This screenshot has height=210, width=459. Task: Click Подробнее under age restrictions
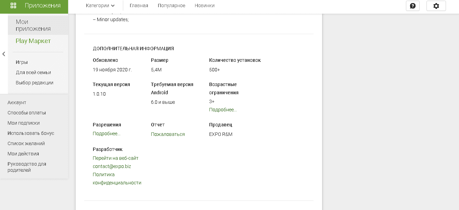coord(223,110)
